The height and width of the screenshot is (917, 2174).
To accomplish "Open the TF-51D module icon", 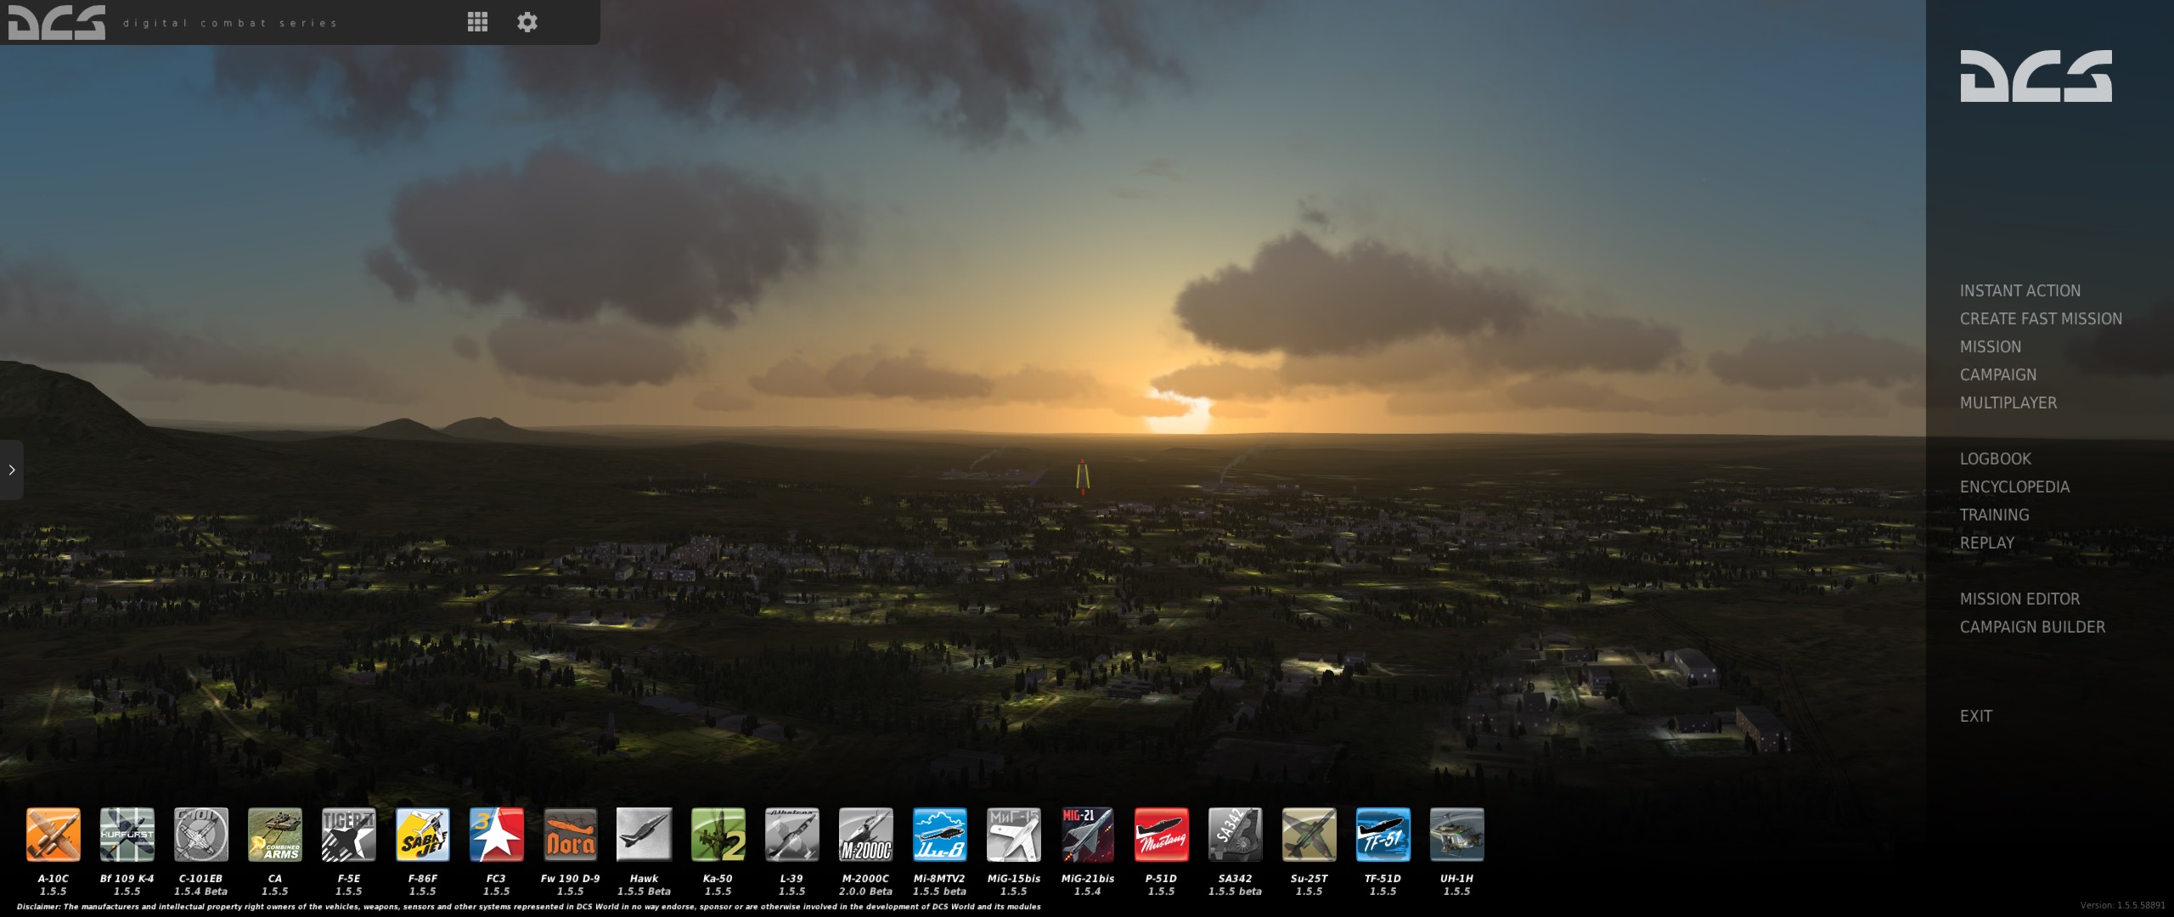I will (x=1383, y=835).
